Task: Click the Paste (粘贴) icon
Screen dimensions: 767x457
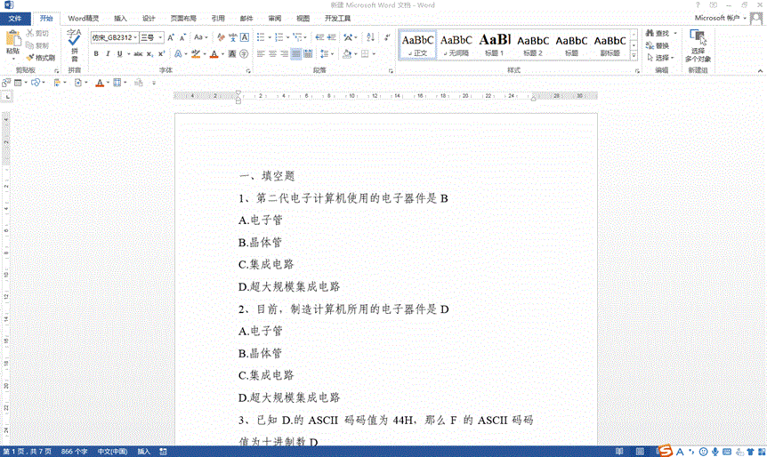Action: [x=12, y=43]
